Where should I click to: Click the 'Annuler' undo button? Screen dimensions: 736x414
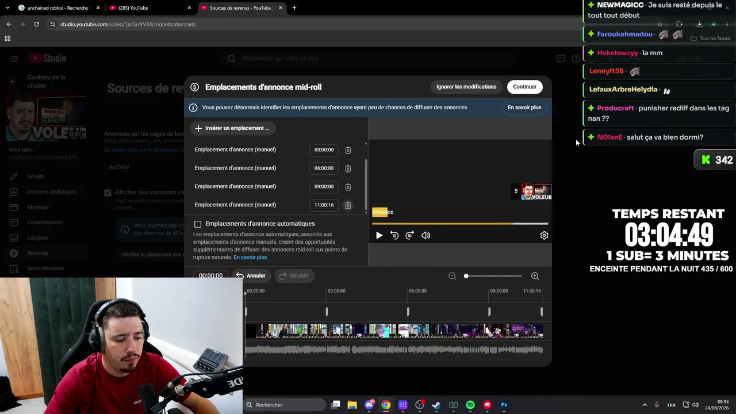pyautogui.click(x=250, y=276)
